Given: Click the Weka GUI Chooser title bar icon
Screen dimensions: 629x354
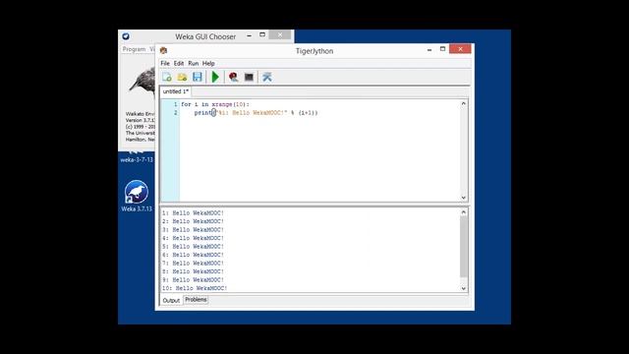Looking at the screenshot, I should click(x=126, y=36).
